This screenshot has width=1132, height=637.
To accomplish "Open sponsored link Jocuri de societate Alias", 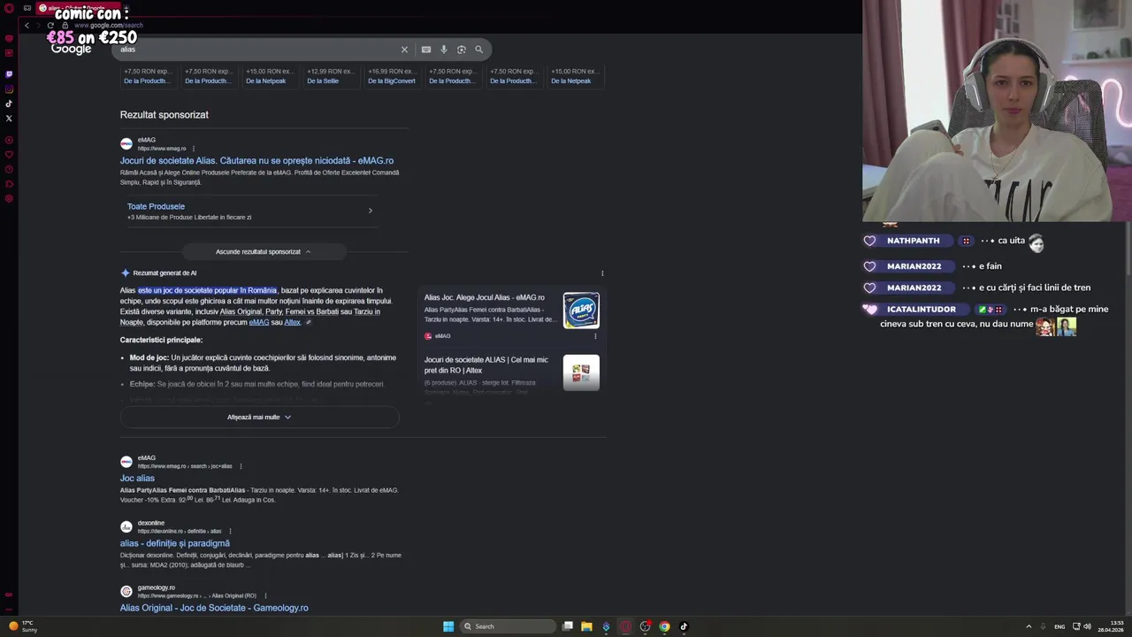I will (x=256, y=161).
